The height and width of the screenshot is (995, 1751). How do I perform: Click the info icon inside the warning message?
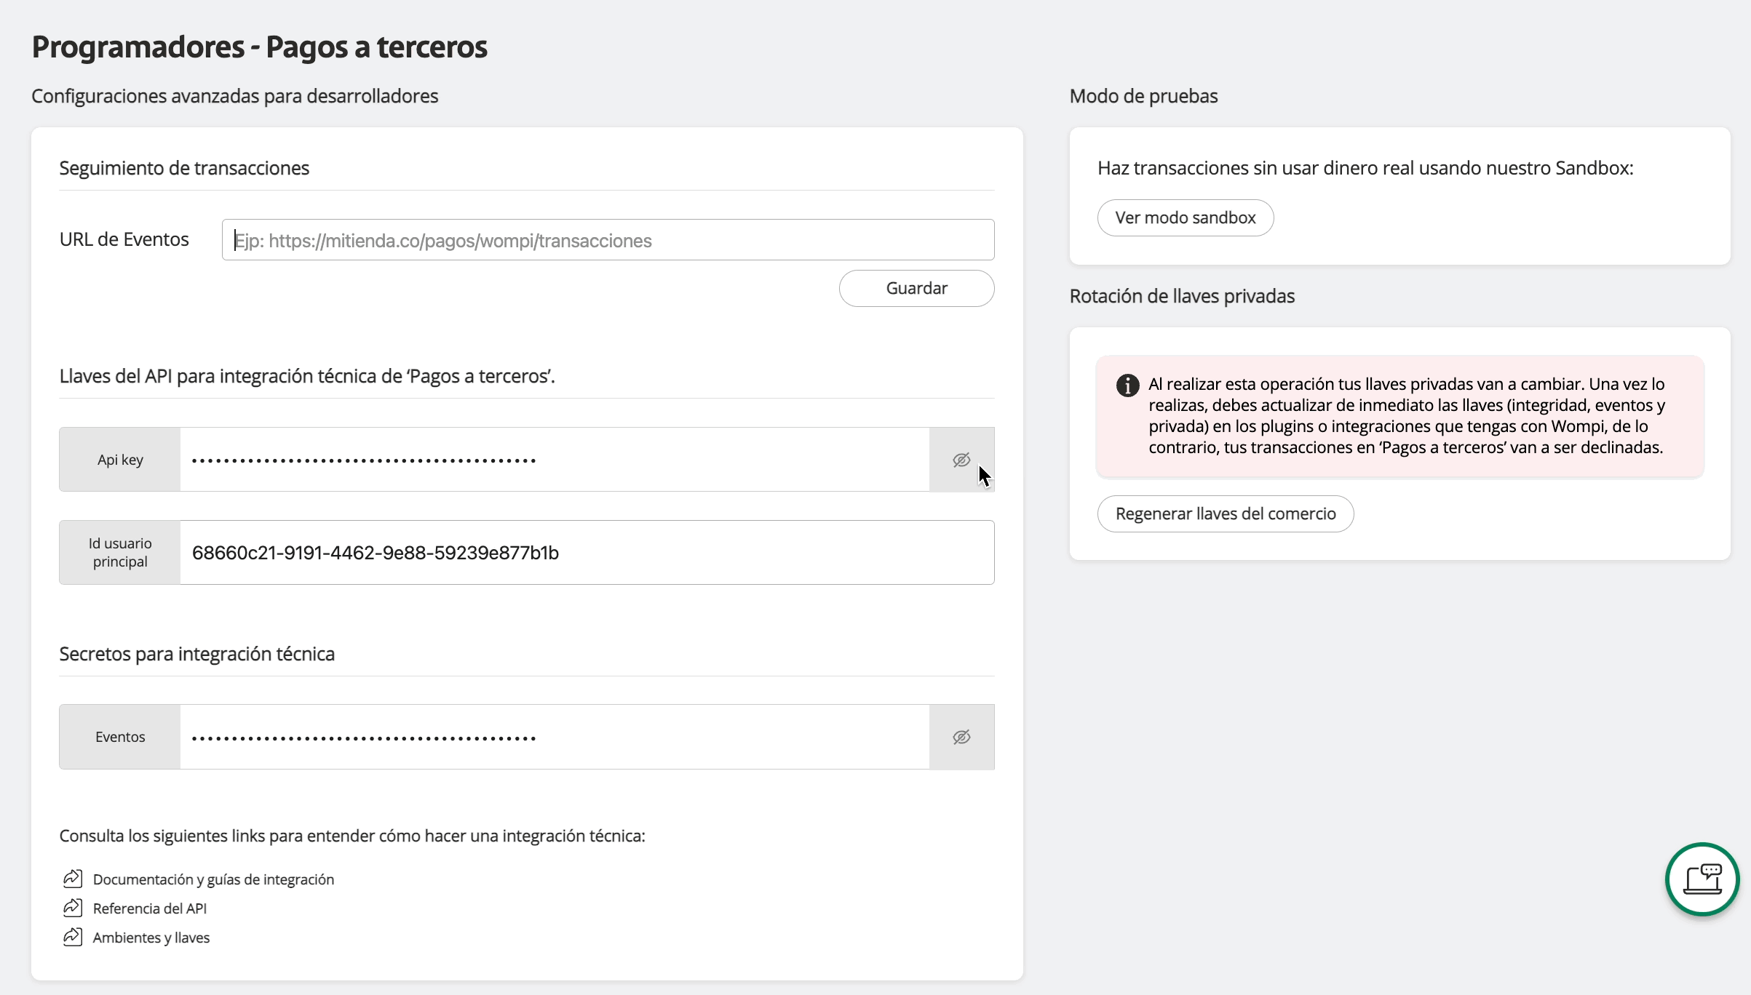point(1127,385)
